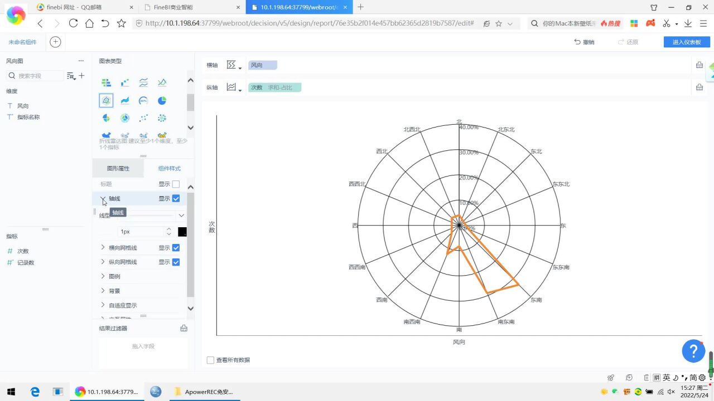Choose the gauge chart type icon
Screen dimensions: 714x401
pyautogui.click(x=143, y=101)
